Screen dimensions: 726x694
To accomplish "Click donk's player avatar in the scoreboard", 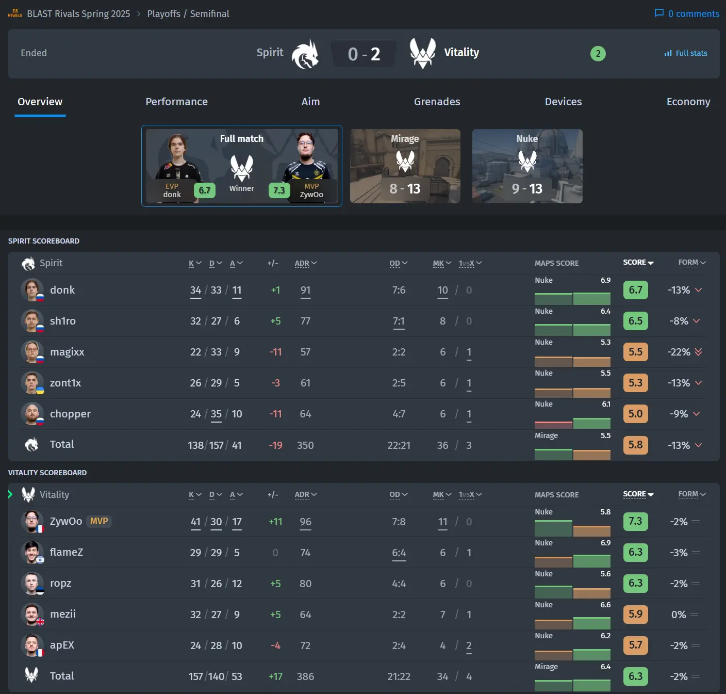I will [32, 290].
